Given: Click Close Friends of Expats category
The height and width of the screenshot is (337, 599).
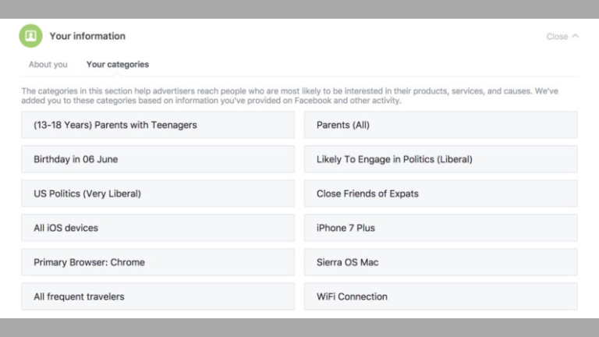Looking at the screenshot, I should point(441,193).
